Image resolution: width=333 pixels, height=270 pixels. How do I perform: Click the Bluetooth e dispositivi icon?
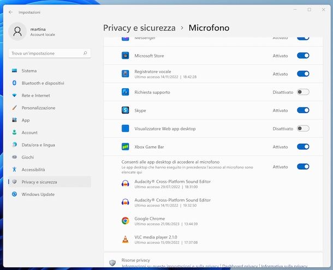(x=14, y=83)
